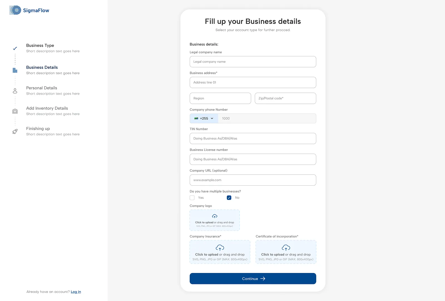
Task: Click the arrow icon on Continue
Action: coord(263,279)
